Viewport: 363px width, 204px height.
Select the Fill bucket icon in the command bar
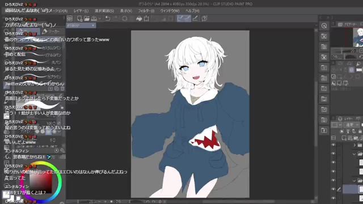(x=139, y=19)
